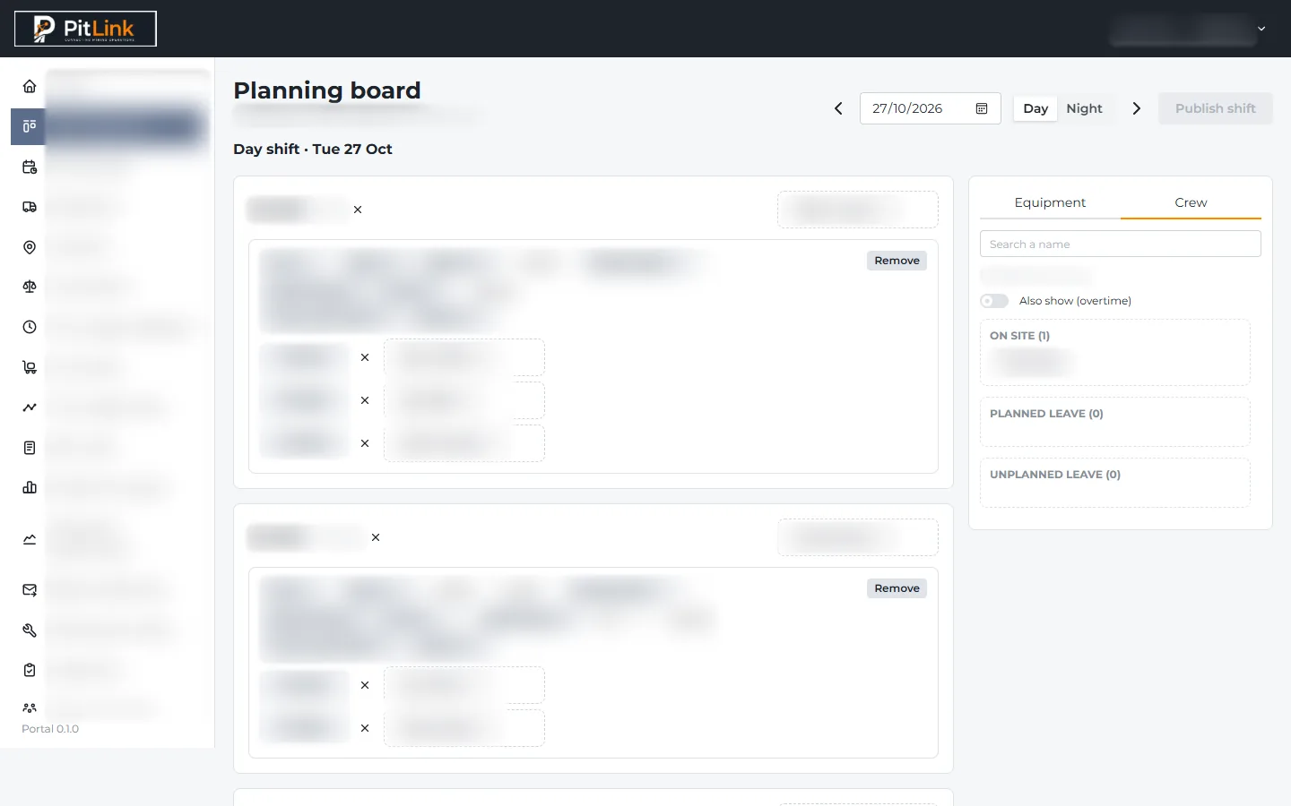This screenshot has height=806, width=1291.
Task: Open the balance scales sidebar icon
Action: tap(30, 287)
